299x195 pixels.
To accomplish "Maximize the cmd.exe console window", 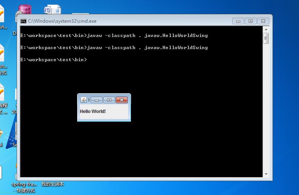I will (x=251, y=21).
